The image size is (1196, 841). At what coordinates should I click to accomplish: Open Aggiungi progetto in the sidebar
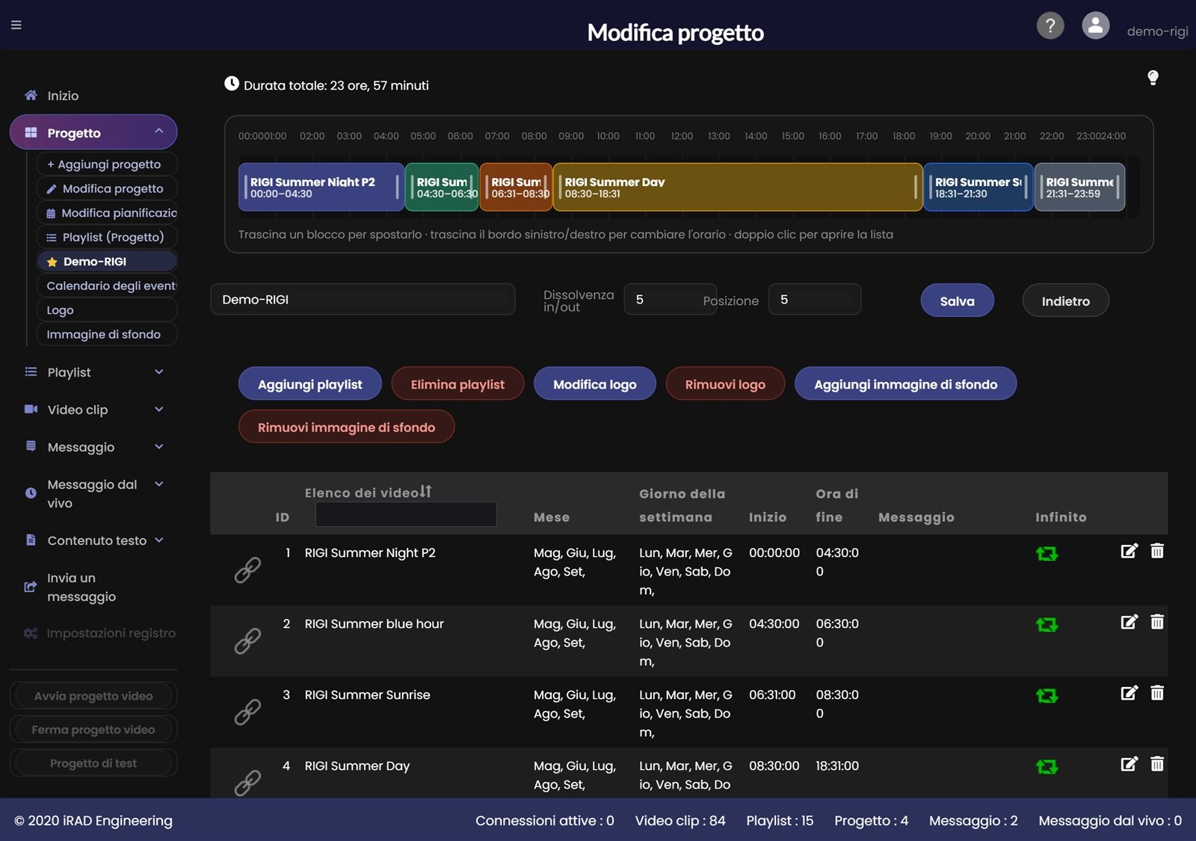click(107, 164)
